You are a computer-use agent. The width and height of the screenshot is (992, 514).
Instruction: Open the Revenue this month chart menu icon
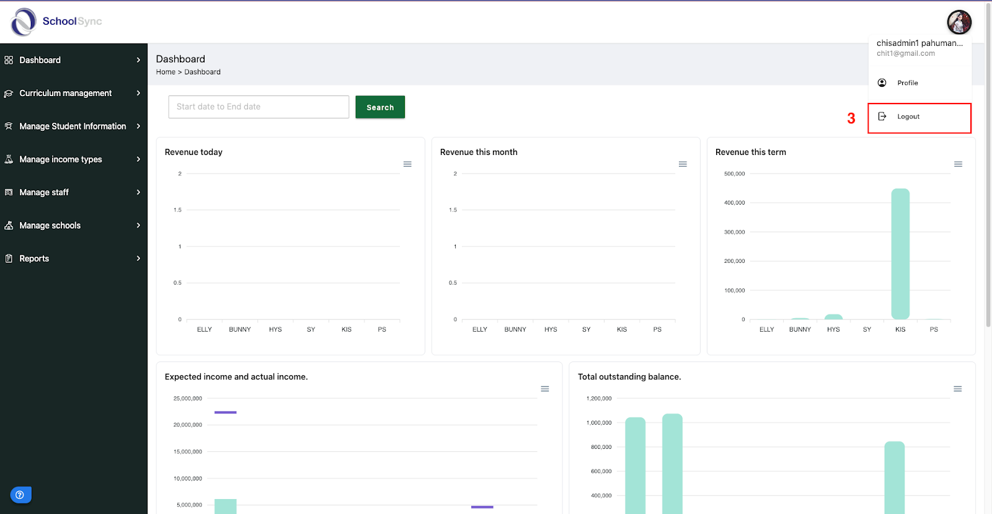point(683,164)
